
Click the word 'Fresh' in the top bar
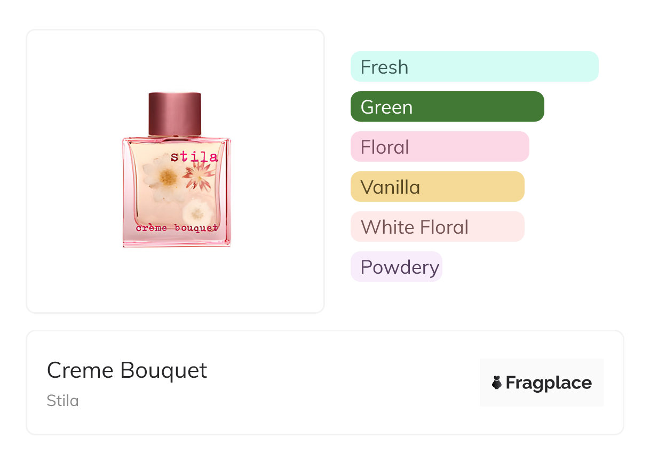384,67
